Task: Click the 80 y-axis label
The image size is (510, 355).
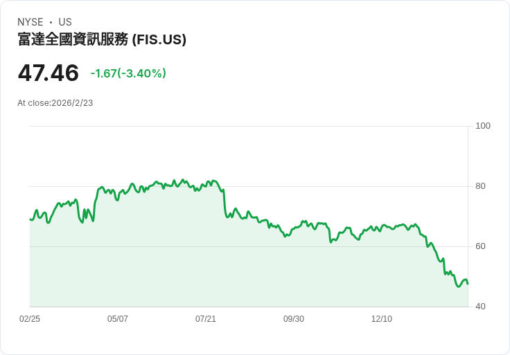Action: [480, 186]
